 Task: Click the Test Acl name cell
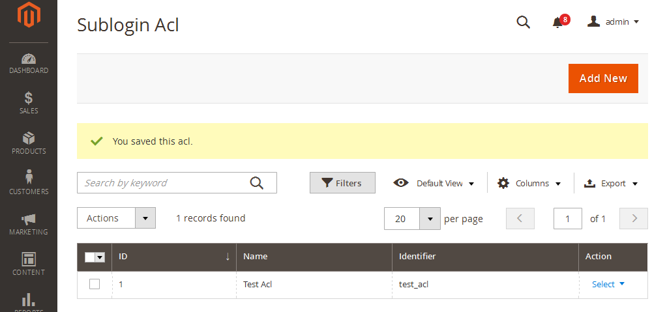(x=314, y=285)
